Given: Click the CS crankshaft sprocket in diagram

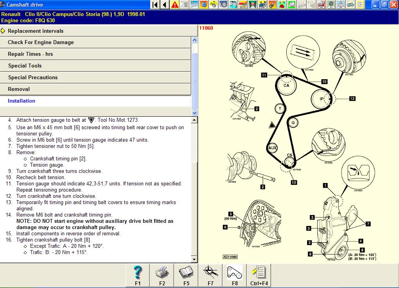Looking at the screenshot, I should tap(289, 161).
